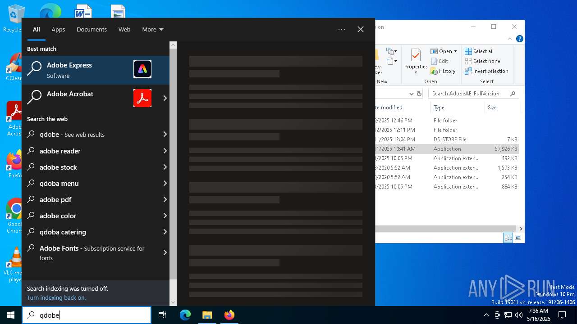Click the Explorer horizontal scrollbar
Image resolution: width=577 pixels, height=324 pixels.
click(446, 229)
